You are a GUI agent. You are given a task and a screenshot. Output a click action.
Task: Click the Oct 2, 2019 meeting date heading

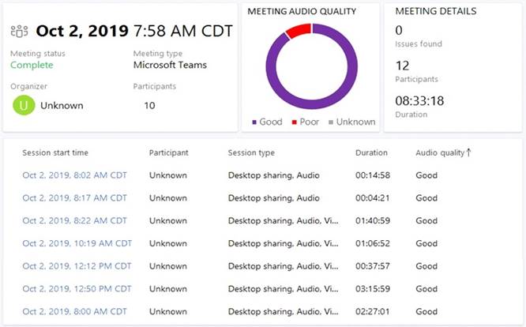point(82,31)
